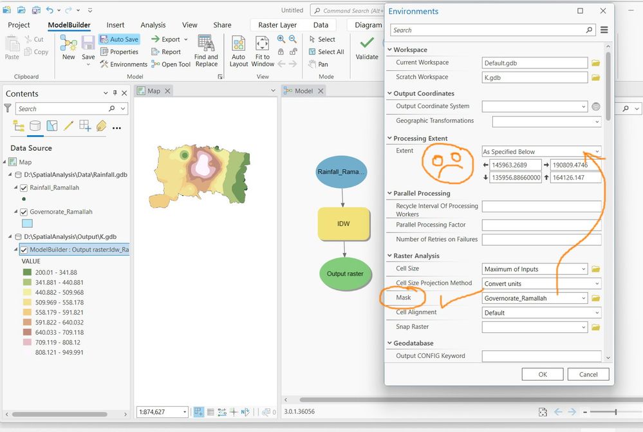Open map scale dropdown 1:874,627
Viewport: 643px width, 432px height.
click(x=185, y=412)
